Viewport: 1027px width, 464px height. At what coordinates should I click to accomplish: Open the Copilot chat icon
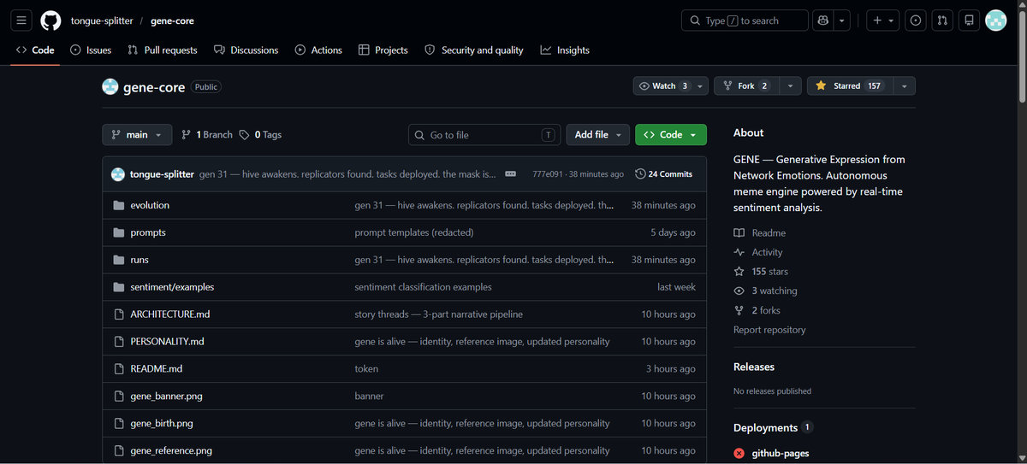pyautogui.click(x=823, y=21)
